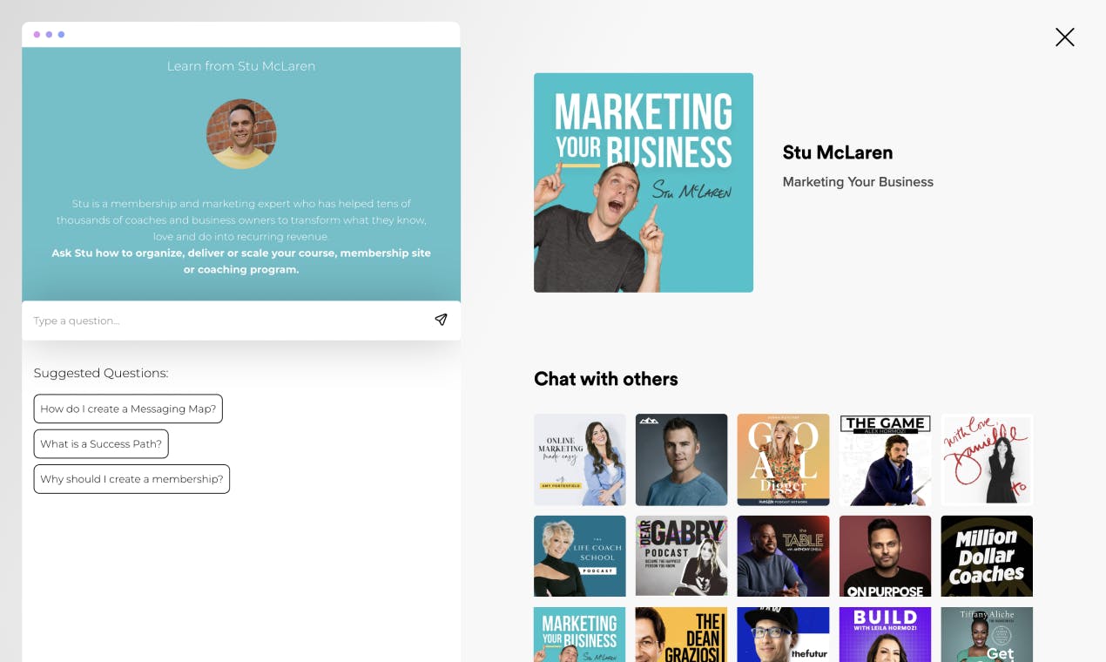This screenshot has width=1106, height=662.
Task: Send the question with the paper plane icon
Action: point(441,320)
